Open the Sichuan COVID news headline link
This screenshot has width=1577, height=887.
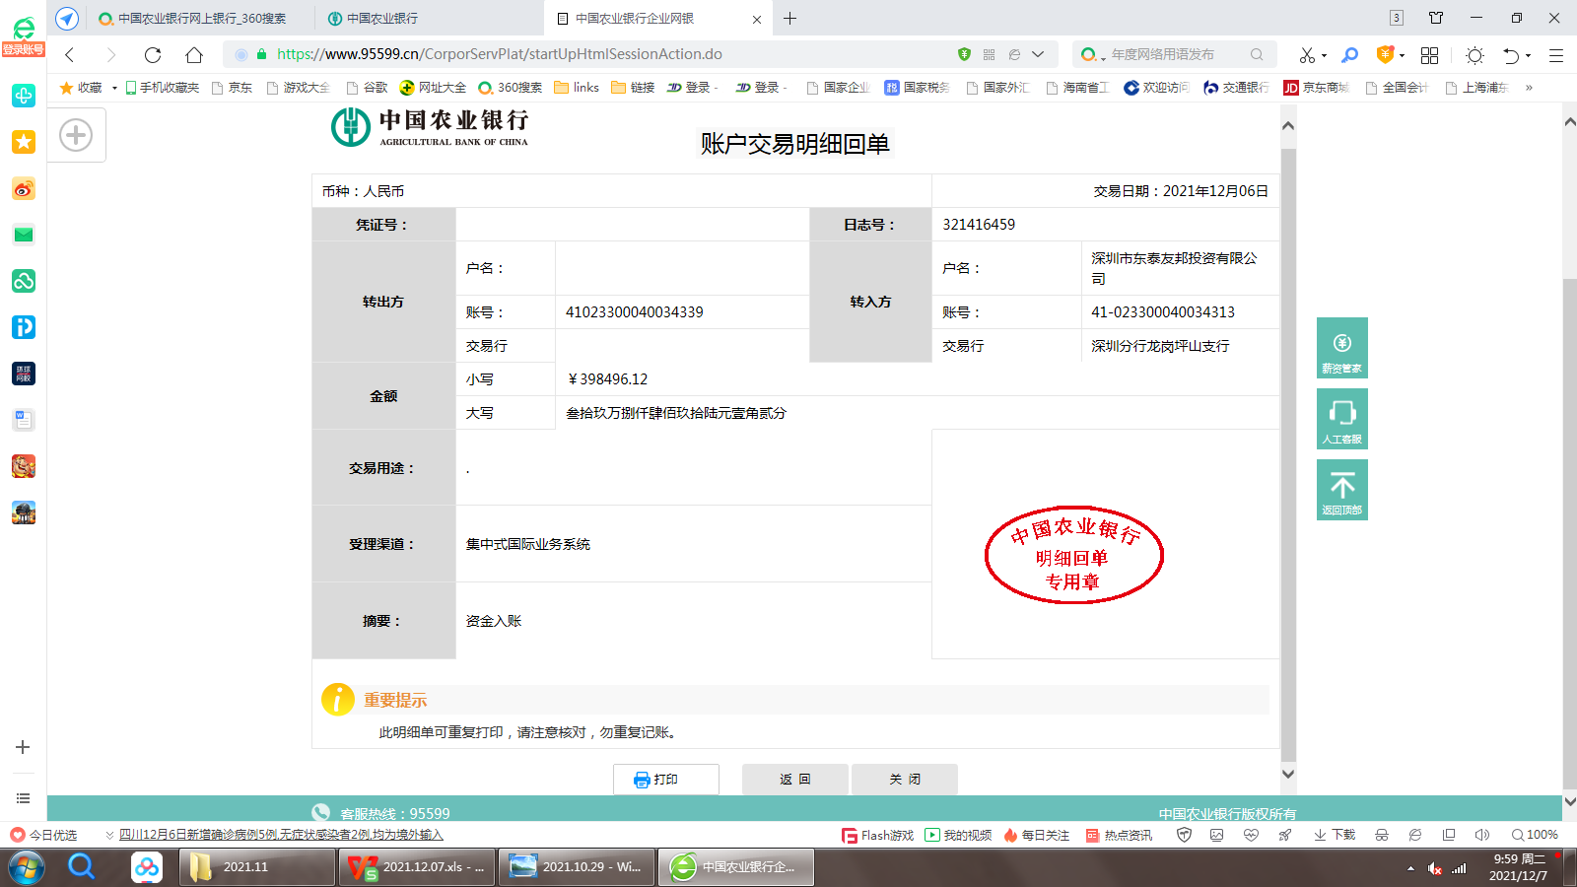(x=281, y=835)
